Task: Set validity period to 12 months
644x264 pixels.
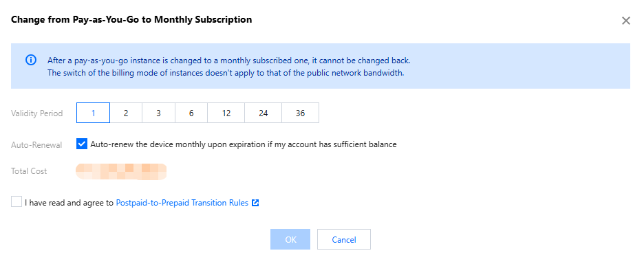Action: [226, 113]
